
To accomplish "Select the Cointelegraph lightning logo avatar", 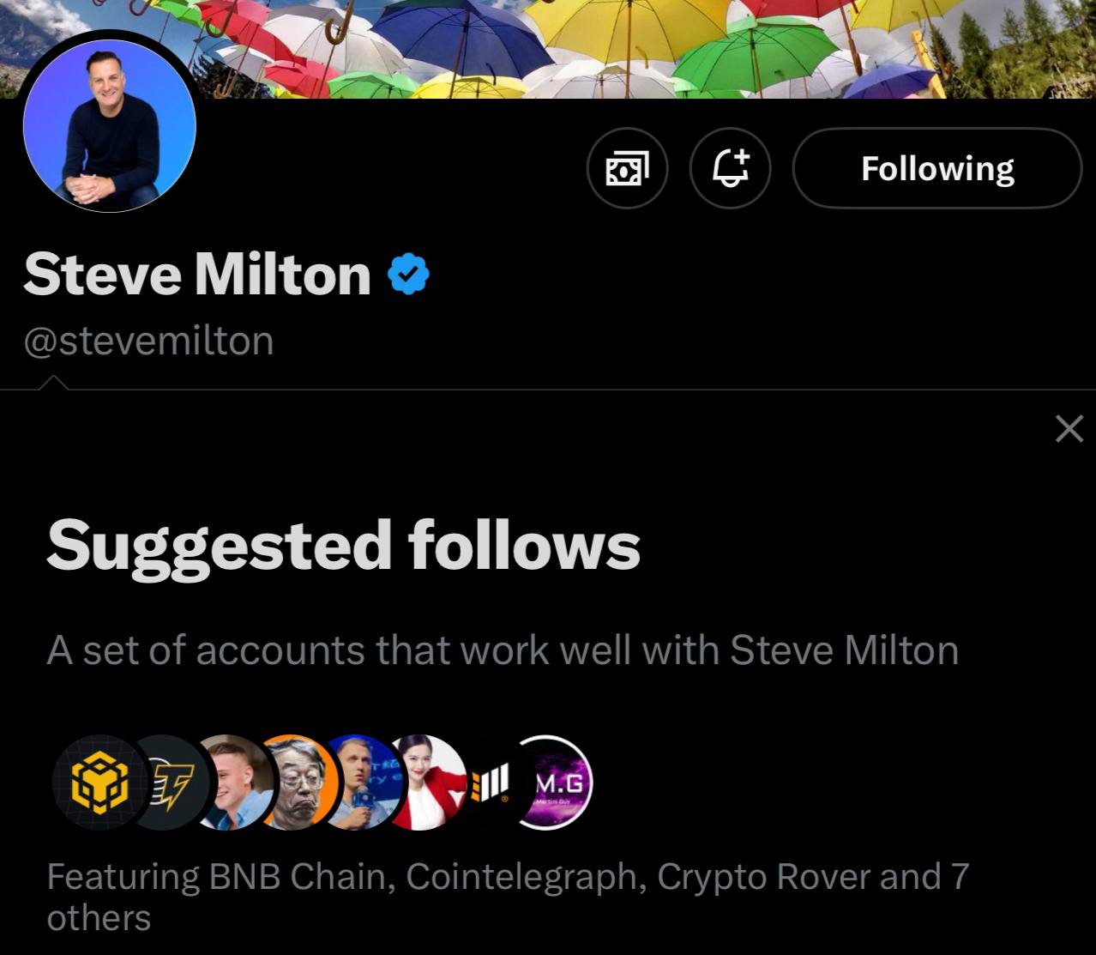I will 168,783.
